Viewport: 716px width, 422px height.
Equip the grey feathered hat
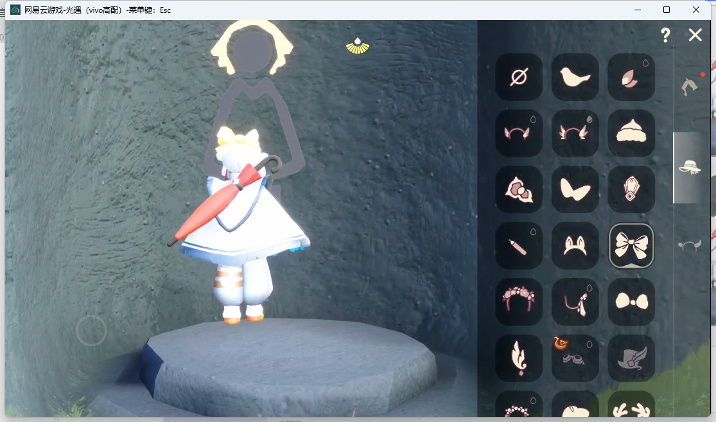tap(631, 358)
